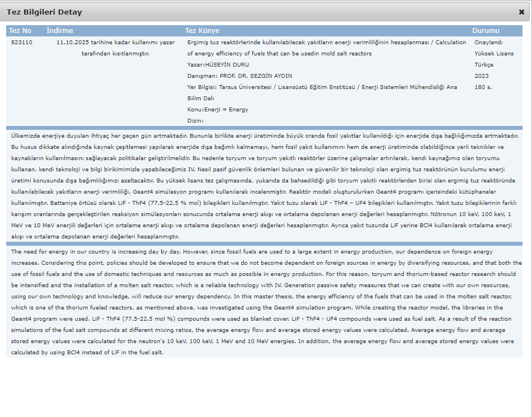Click the Onaylandı status text
Screen dimensions: 532x417
(x=488, y=43)
